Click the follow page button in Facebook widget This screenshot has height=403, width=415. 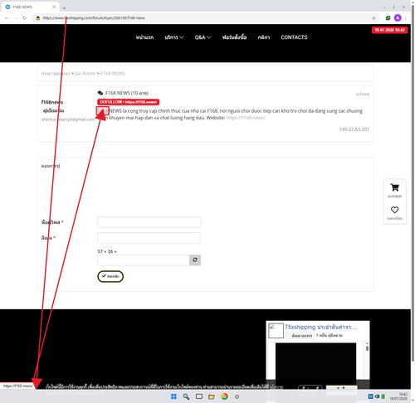coord(300,336)
